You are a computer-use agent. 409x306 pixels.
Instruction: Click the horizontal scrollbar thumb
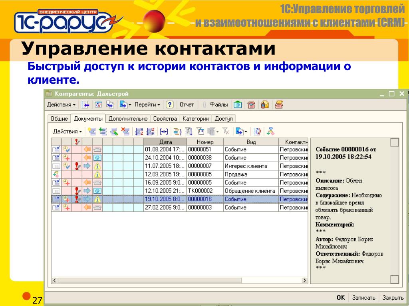click(x=150, y=280)
